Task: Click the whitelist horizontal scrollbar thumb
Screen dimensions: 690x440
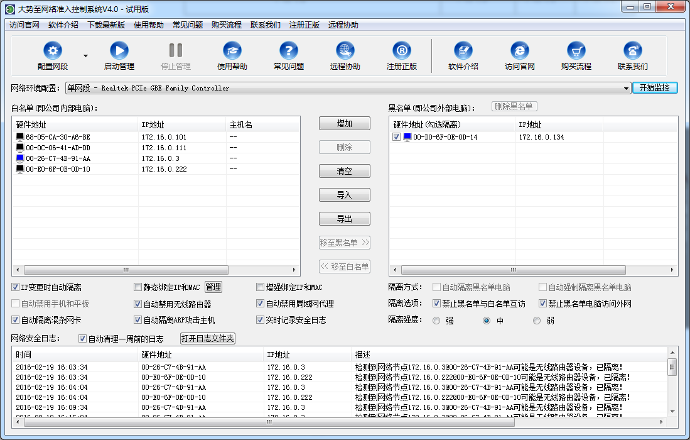Action: click(126, 270)
